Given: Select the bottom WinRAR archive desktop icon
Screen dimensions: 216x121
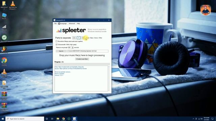Looking at the screenshot, I should pyautogui.click(x=4, y=107).
